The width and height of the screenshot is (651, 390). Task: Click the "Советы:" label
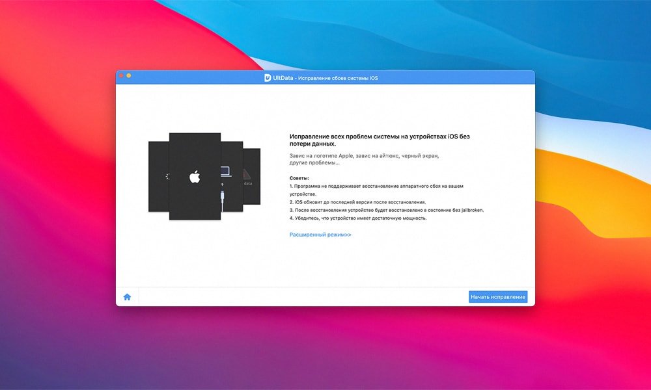pyautogui.click(x=299, y=178)
